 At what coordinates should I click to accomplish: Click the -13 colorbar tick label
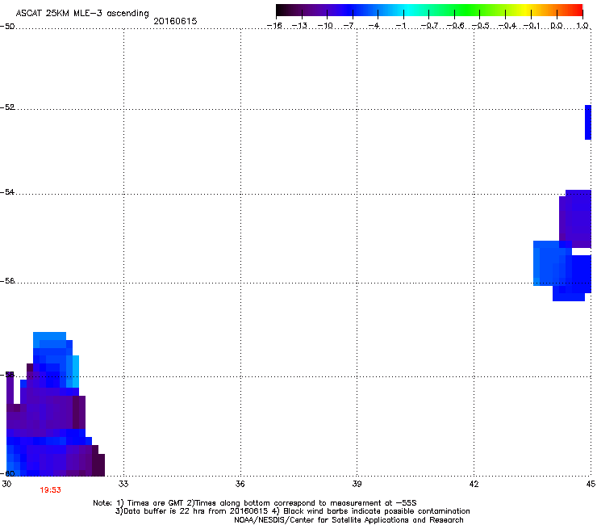(299, 26)
